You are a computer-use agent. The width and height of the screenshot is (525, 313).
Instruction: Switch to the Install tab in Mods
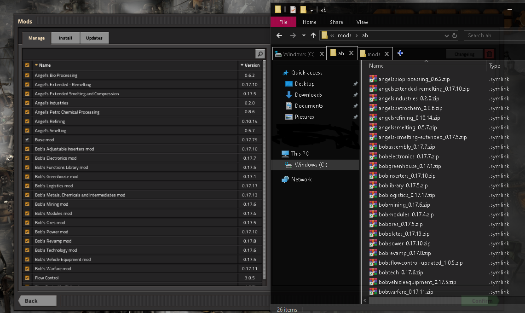65,38
